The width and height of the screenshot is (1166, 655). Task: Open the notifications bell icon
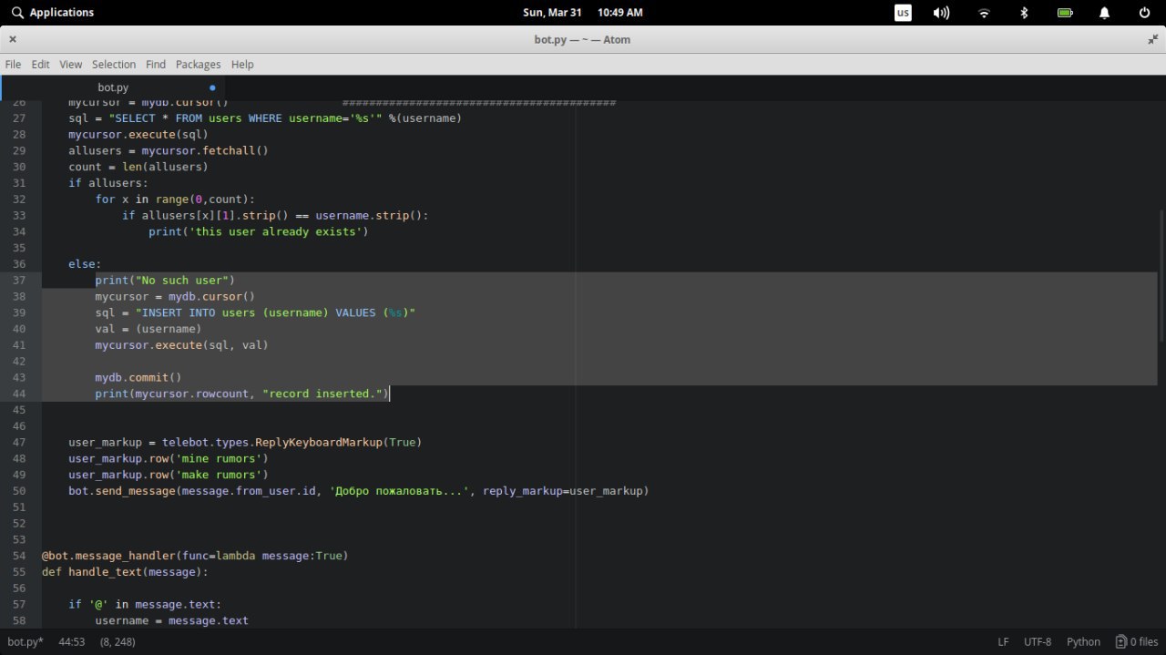(x=1104, y=13)
